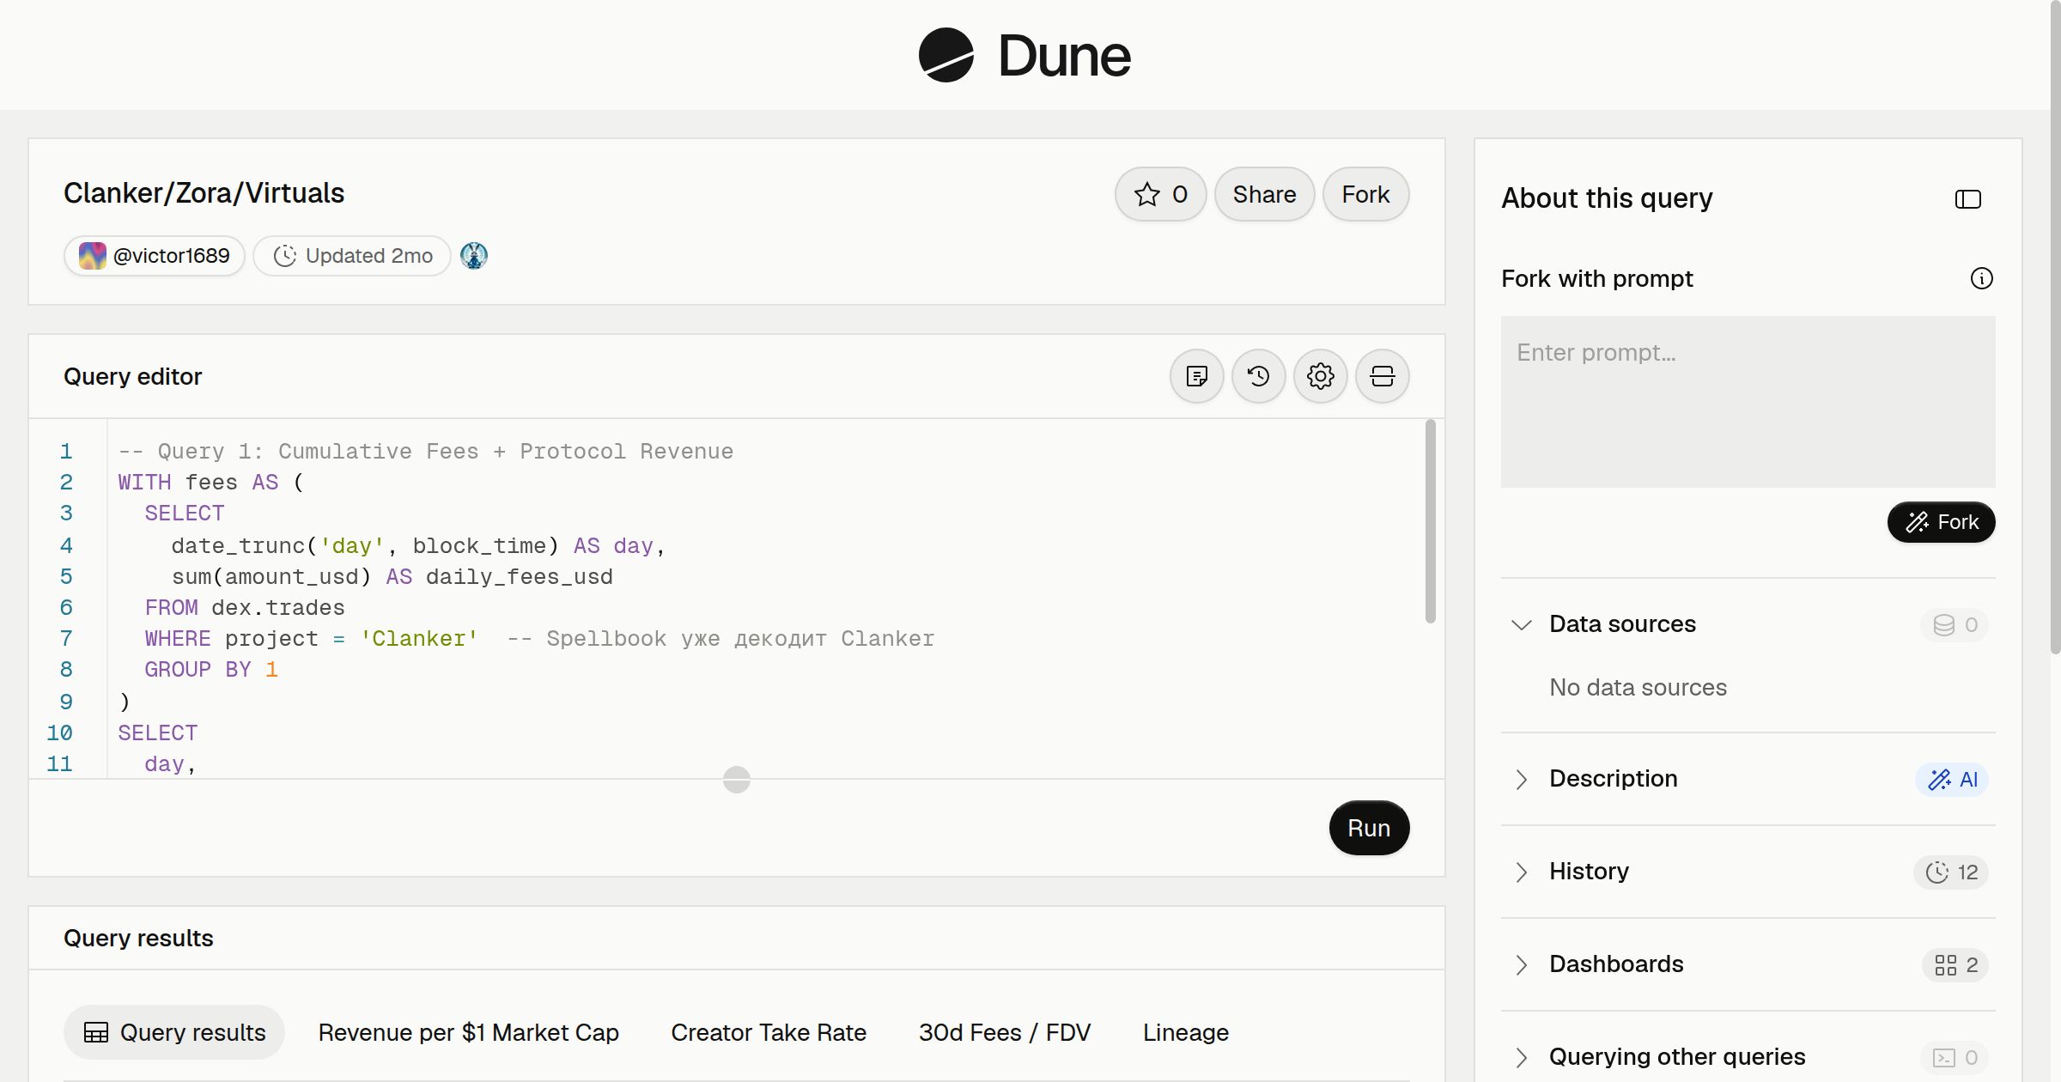Viewport: 2061px width, 1082px height.
Task: Click the Updated 2mo badge
Action: pos(352,256)
